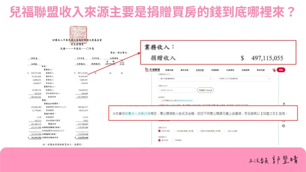
Task: Click the red seal stamp on the financial statement
Action: click(78, 35)
